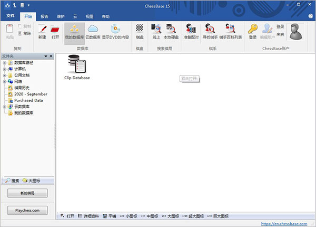Click the 本地硬盘 search icon

(171, 30)
